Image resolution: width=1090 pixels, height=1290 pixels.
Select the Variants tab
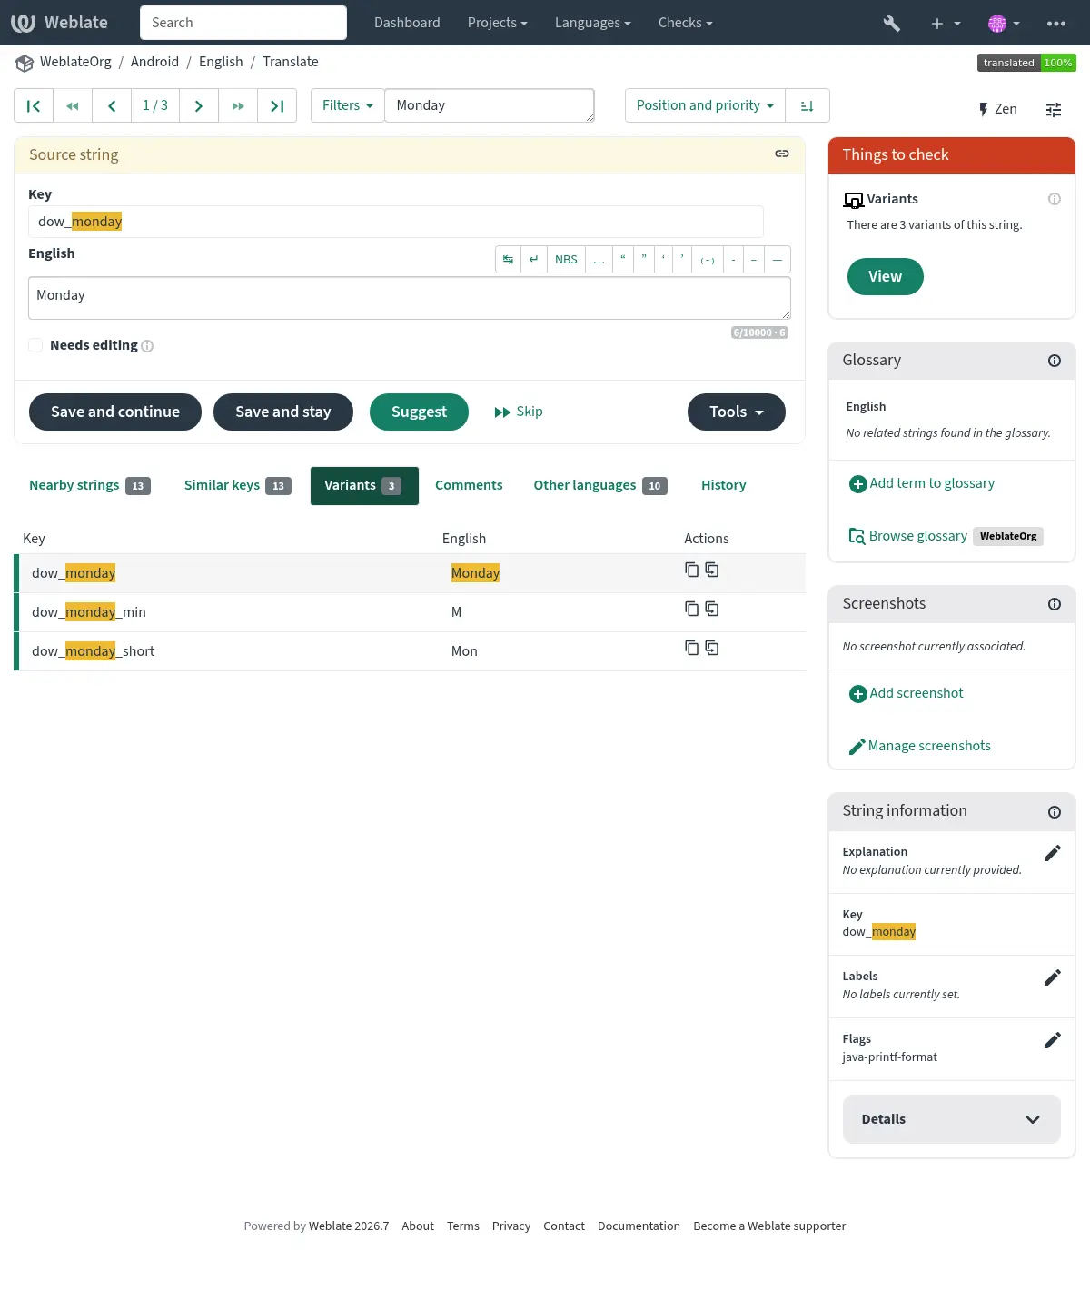[364, 485]
